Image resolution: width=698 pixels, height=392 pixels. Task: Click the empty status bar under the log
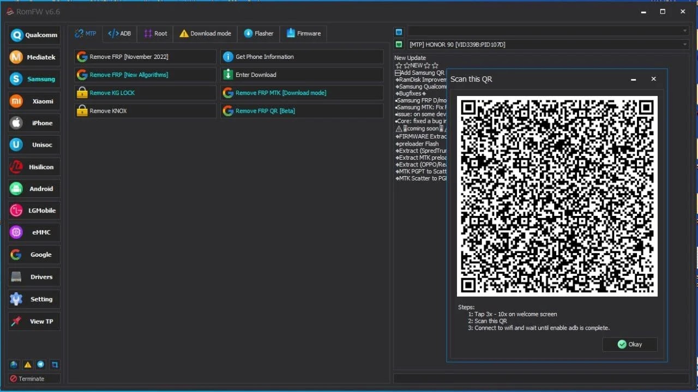541,378
